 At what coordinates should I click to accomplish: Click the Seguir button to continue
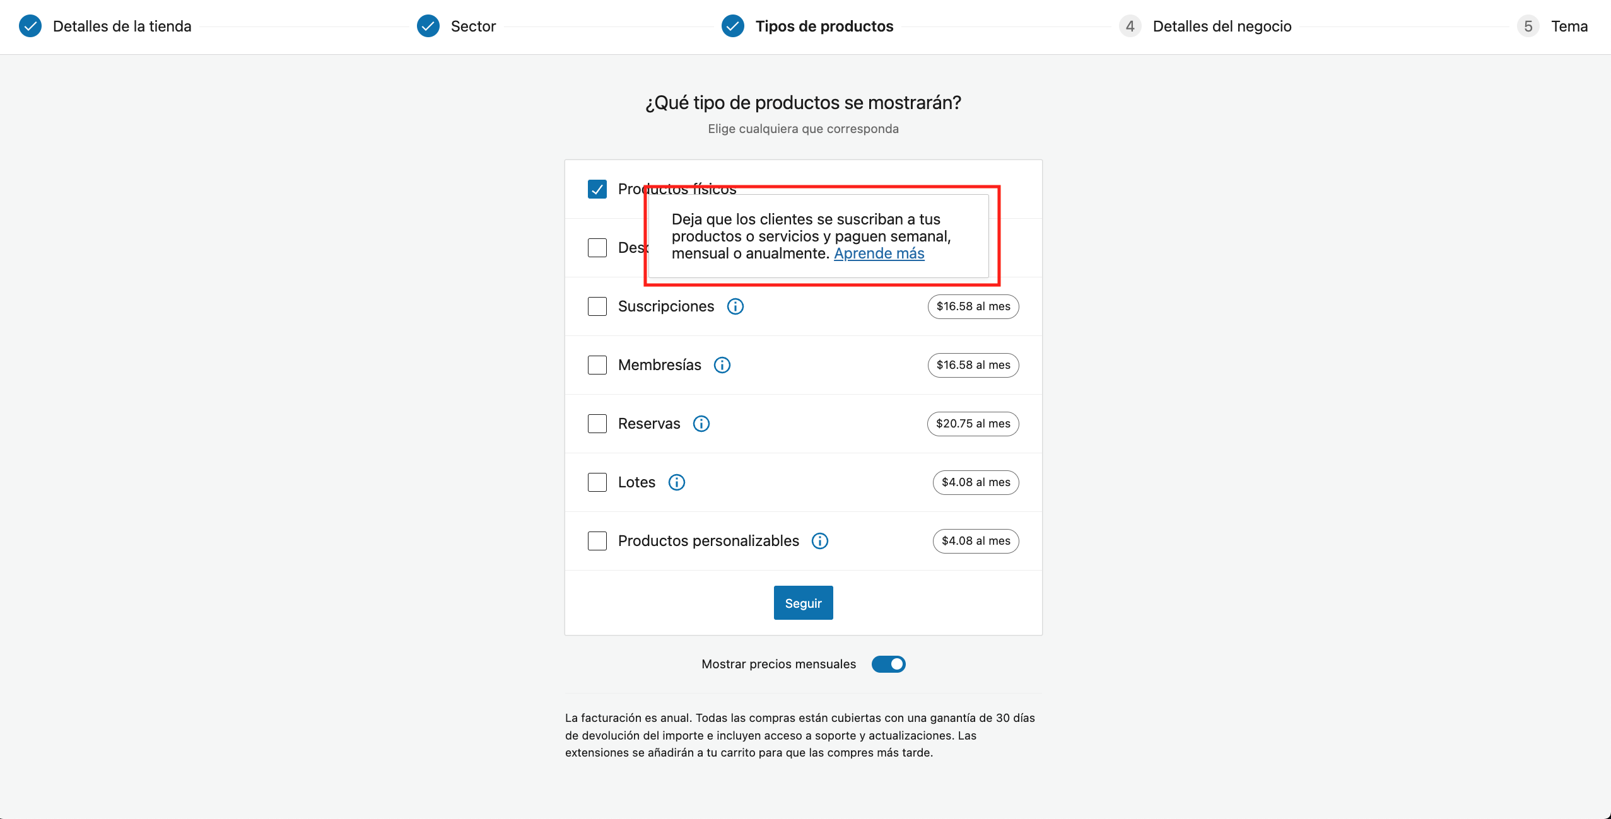point(804,601)
